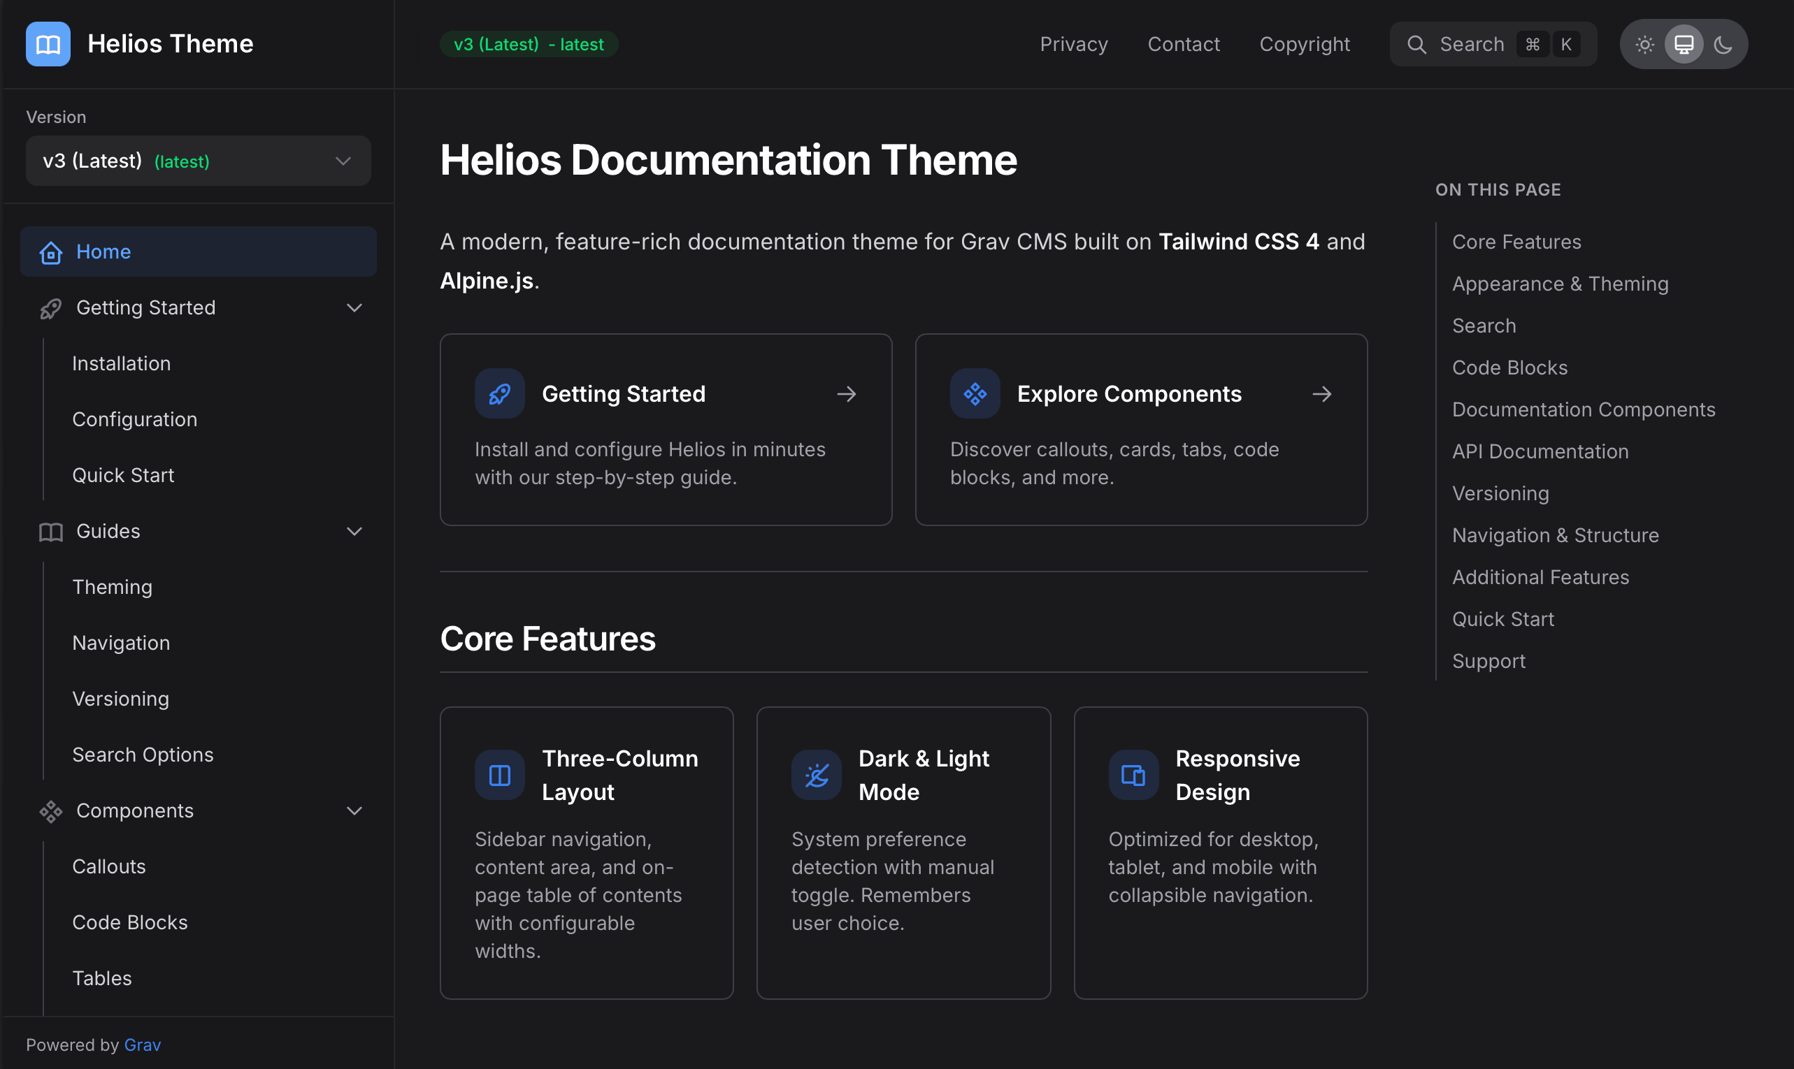Screen dimensions: 1794x1069
Task: Click the arrow on Explore Components card
Action: point(1321,394)
